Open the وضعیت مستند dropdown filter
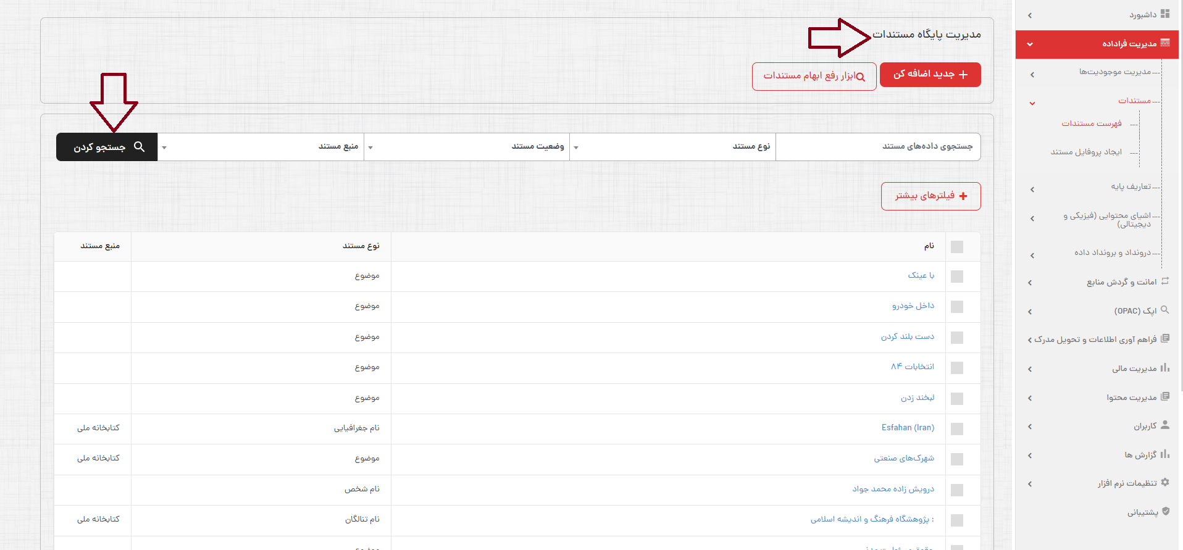Viewport: 1183px width, 550px height. (467, 147)
